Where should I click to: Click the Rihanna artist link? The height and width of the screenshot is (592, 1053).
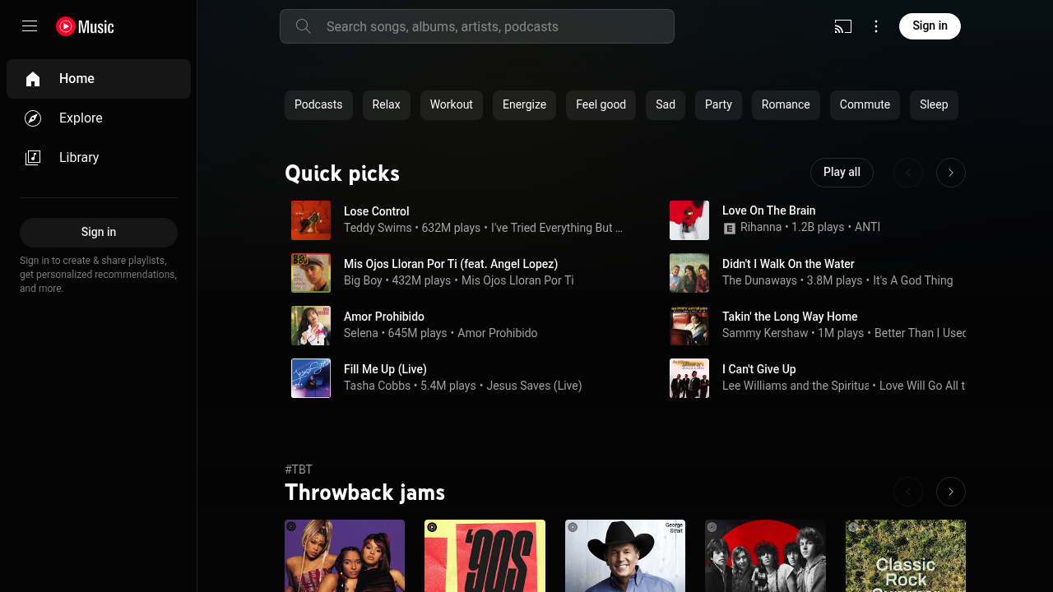pyautogui.click(x=760, y=227)
